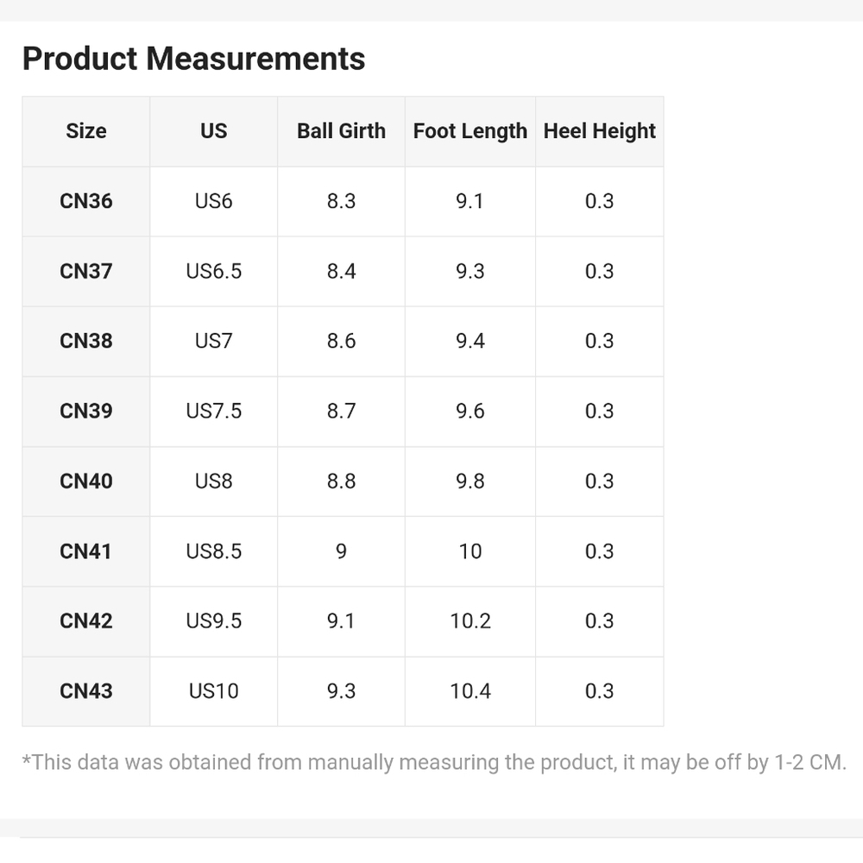Select the CN40 row label
The image size is (863, 863).
pyautogui.click(x=85, y=482)
